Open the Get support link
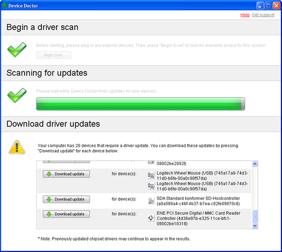This screenshot has height=252, width=282. [263, 15]
